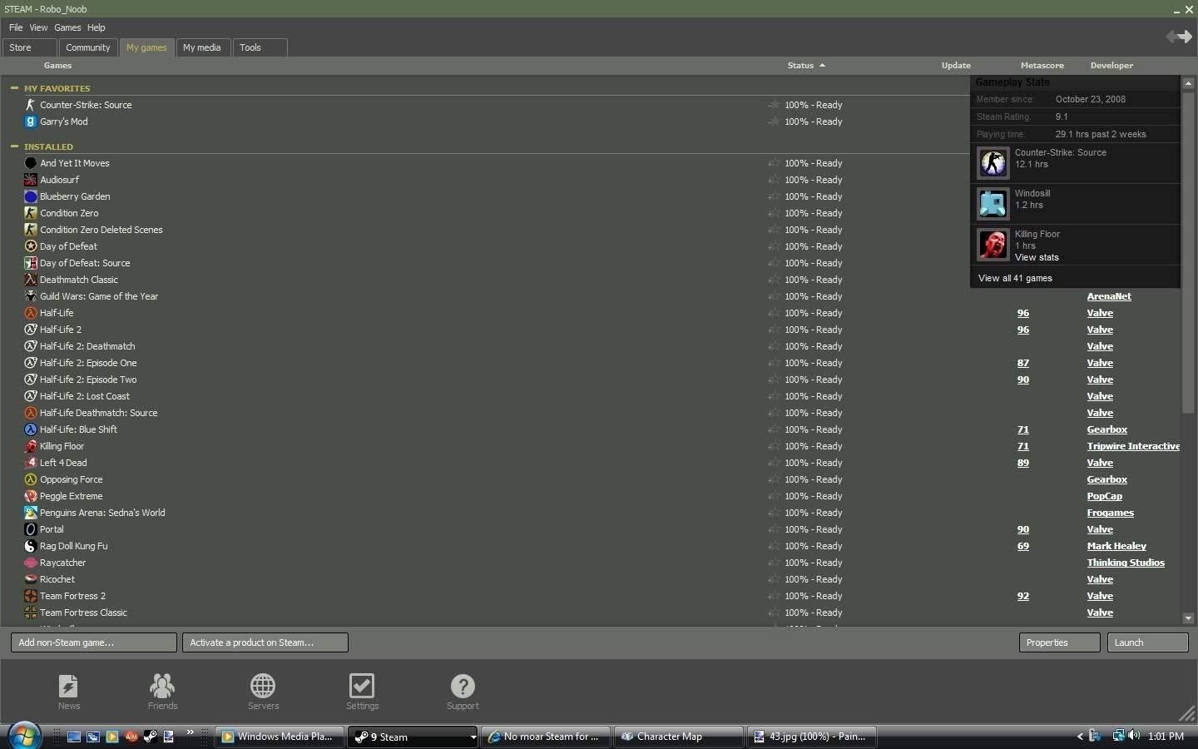The height and width of the screenshot is (749, 1198).
Task: Toggle favorite star for Half-Life 2
Action: click(x=774, y=330)
